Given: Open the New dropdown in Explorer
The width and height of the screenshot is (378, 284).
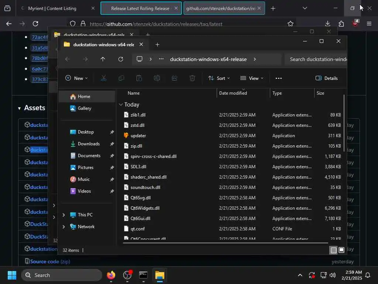Looking at the screenshot, I should (x=76, y=78).
